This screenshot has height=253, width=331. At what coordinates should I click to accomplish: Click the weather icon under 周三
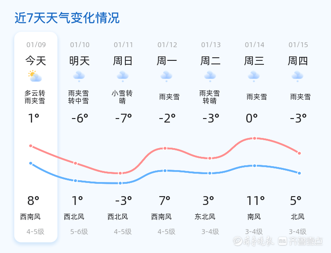(x=254, y=76)
